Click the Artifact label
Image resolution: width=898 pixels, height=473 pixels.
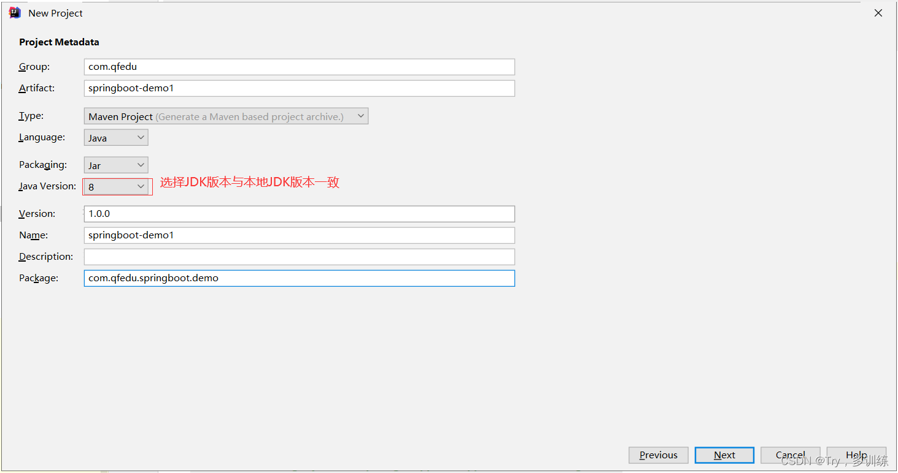[37, 88]
